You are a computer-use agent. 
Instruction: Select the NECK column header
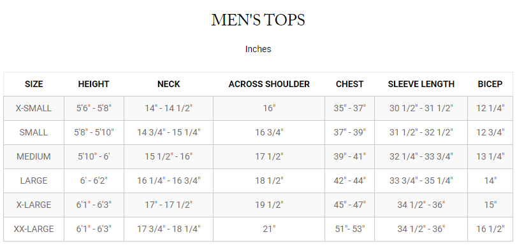pos(168,84)
